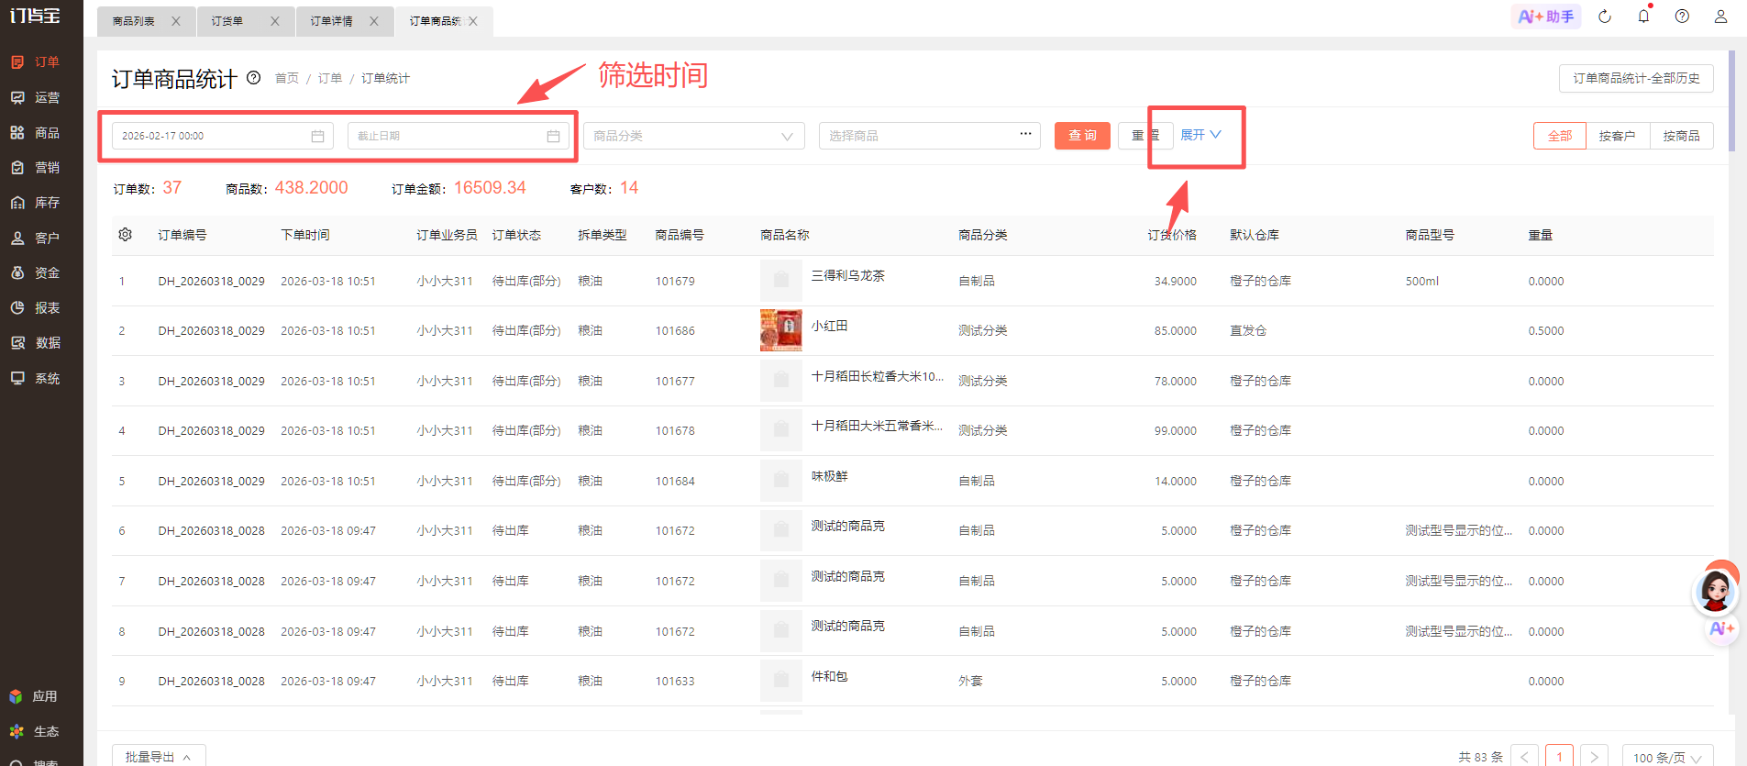Open the calendar icon of 截止日期 field
Screen dimensions: 1747x766
(553, 136)
